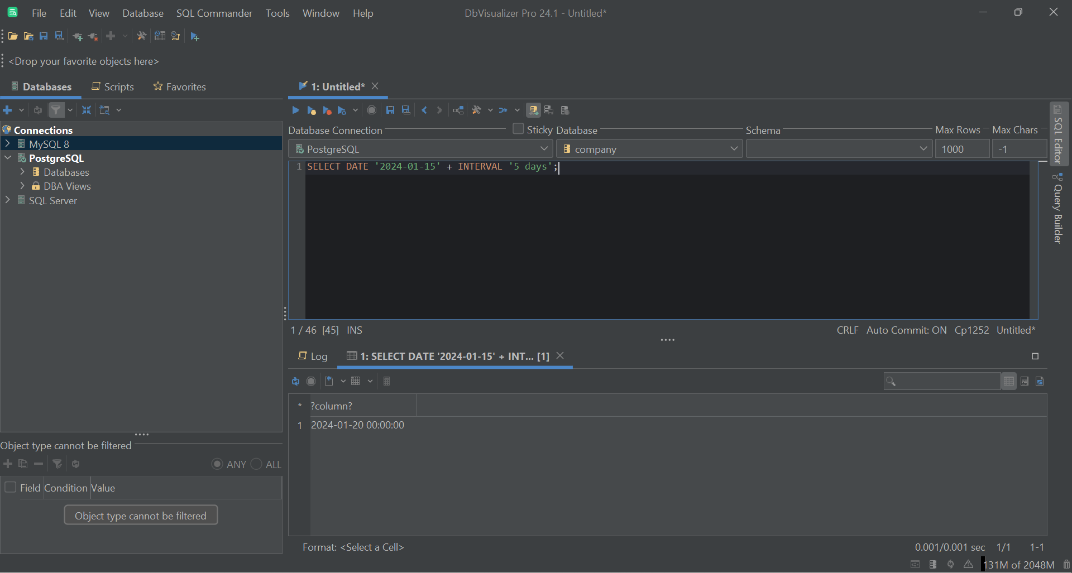Open the Calculate Selection calculator icon

[387, 381]
